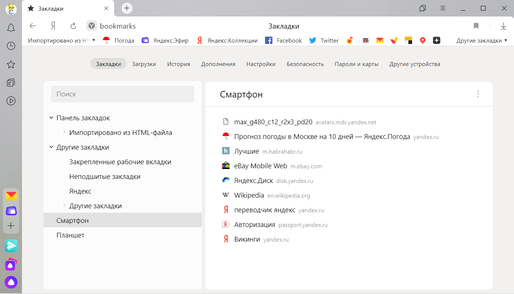Launch Alice voice assistant round icon

click(x=11, y=282)
